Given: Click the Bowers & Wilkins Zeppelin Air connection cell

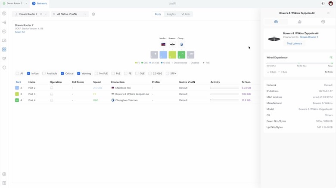Looking at the screenshot, I should [130, 94].
